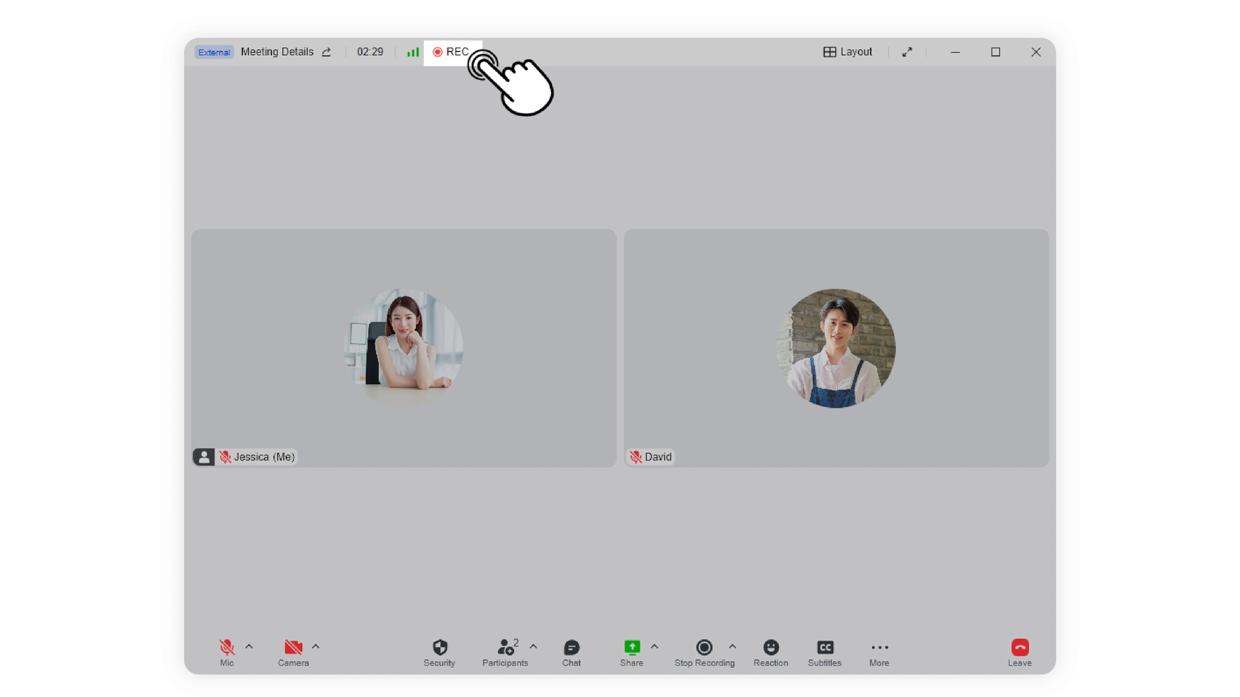
Task: Expand the Mic options chevron
Action: tap(249, 646)
